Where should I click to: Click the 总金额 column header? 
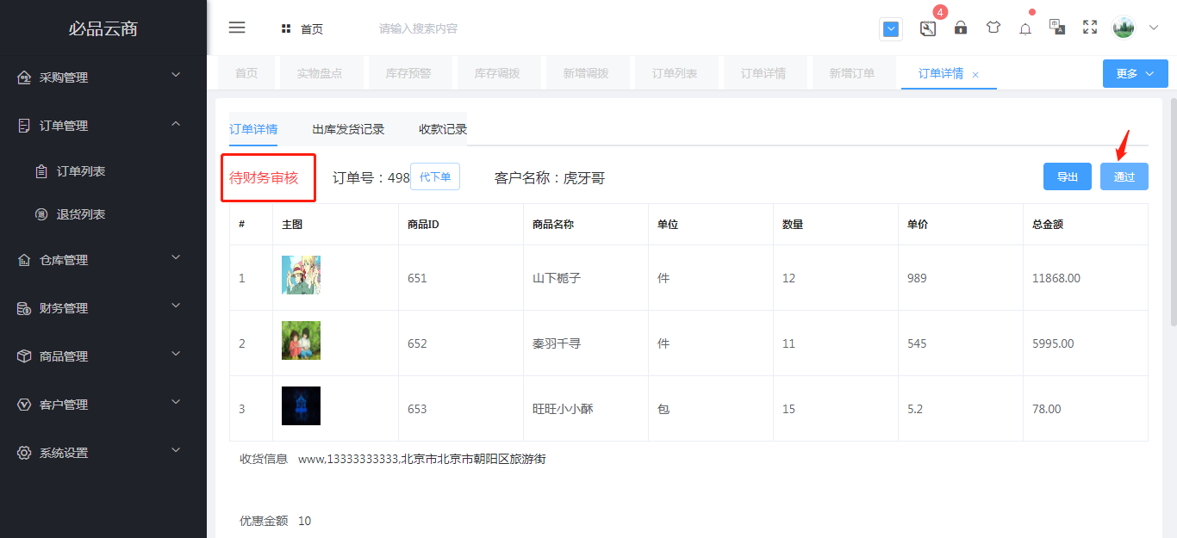coord(1048,224)
